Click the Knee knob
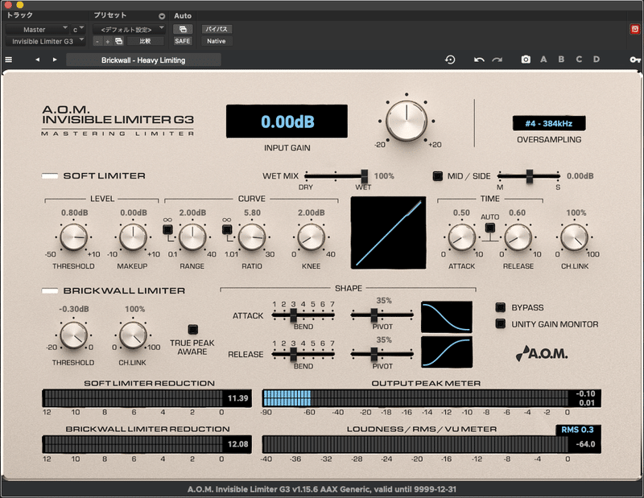 (311, 237)
